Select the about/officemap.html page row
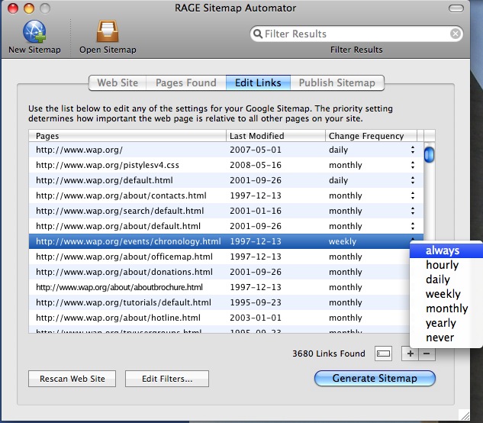Image resolution: width=483 pixels, height=423 pixels. click(219, 257)
